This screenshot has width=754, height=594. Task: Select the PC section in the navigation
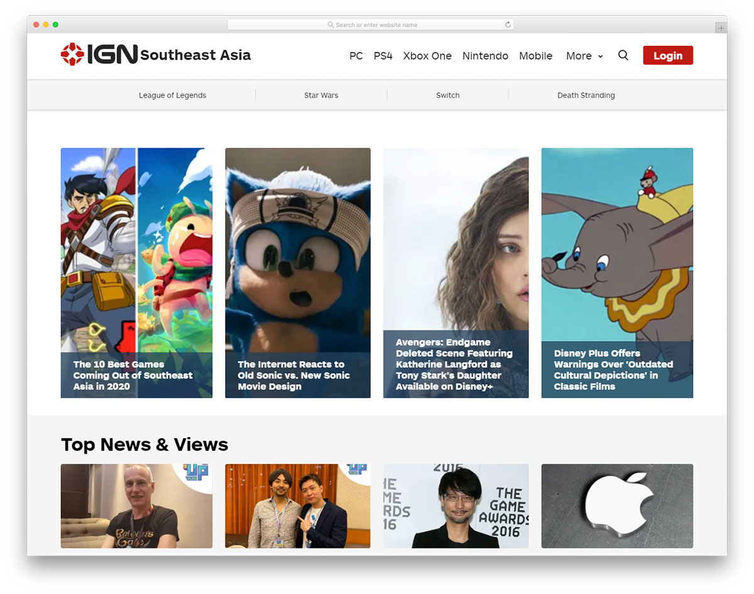pyautogui.click(x=356, y=55)
